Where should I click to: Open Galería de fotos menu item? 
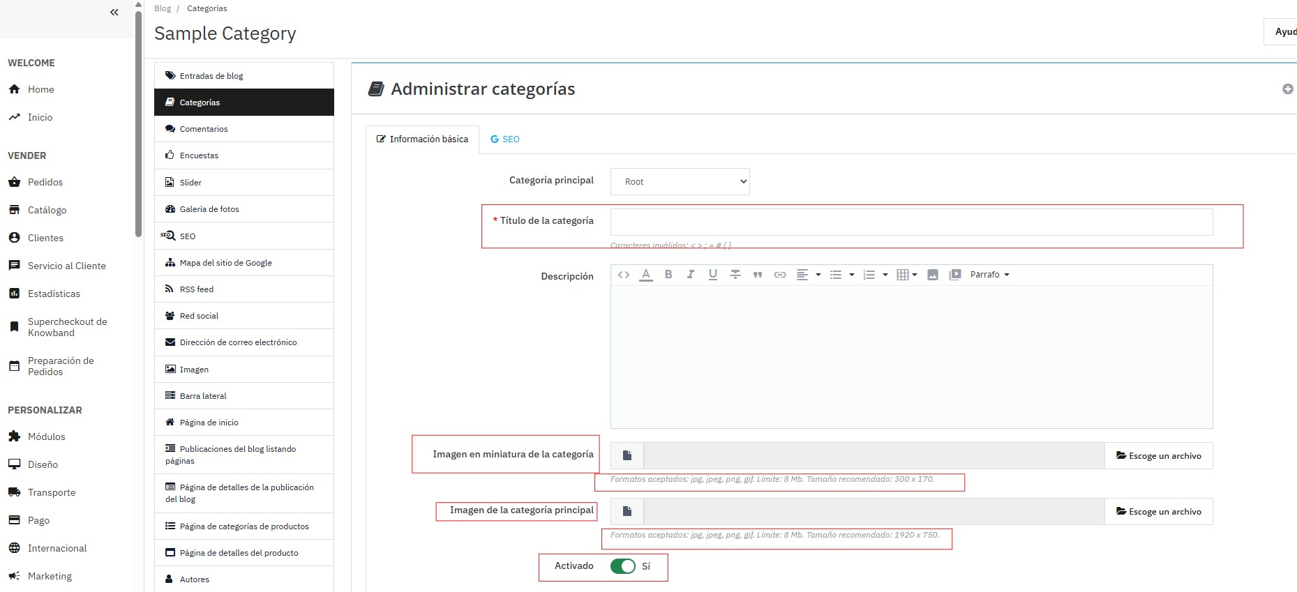tap(244, 209)
